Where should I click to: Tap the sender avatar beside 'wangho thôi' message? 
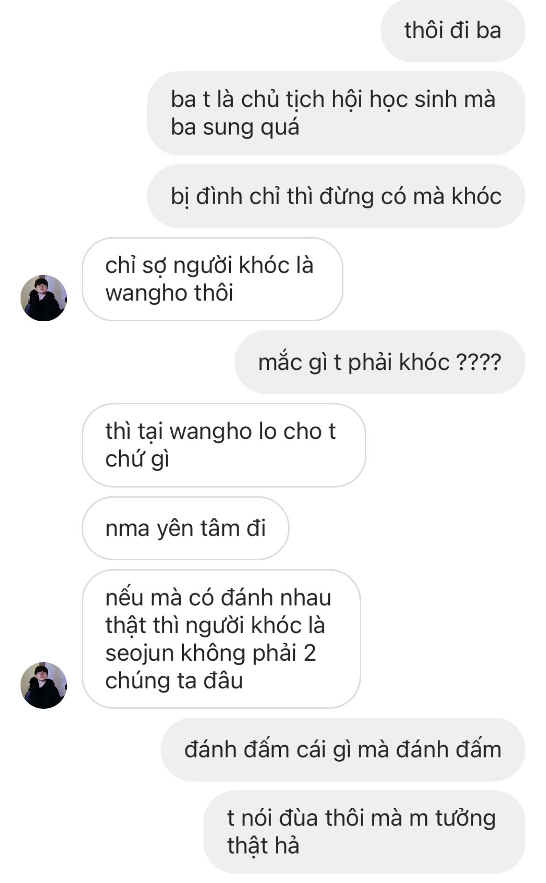tap(44, 298)
